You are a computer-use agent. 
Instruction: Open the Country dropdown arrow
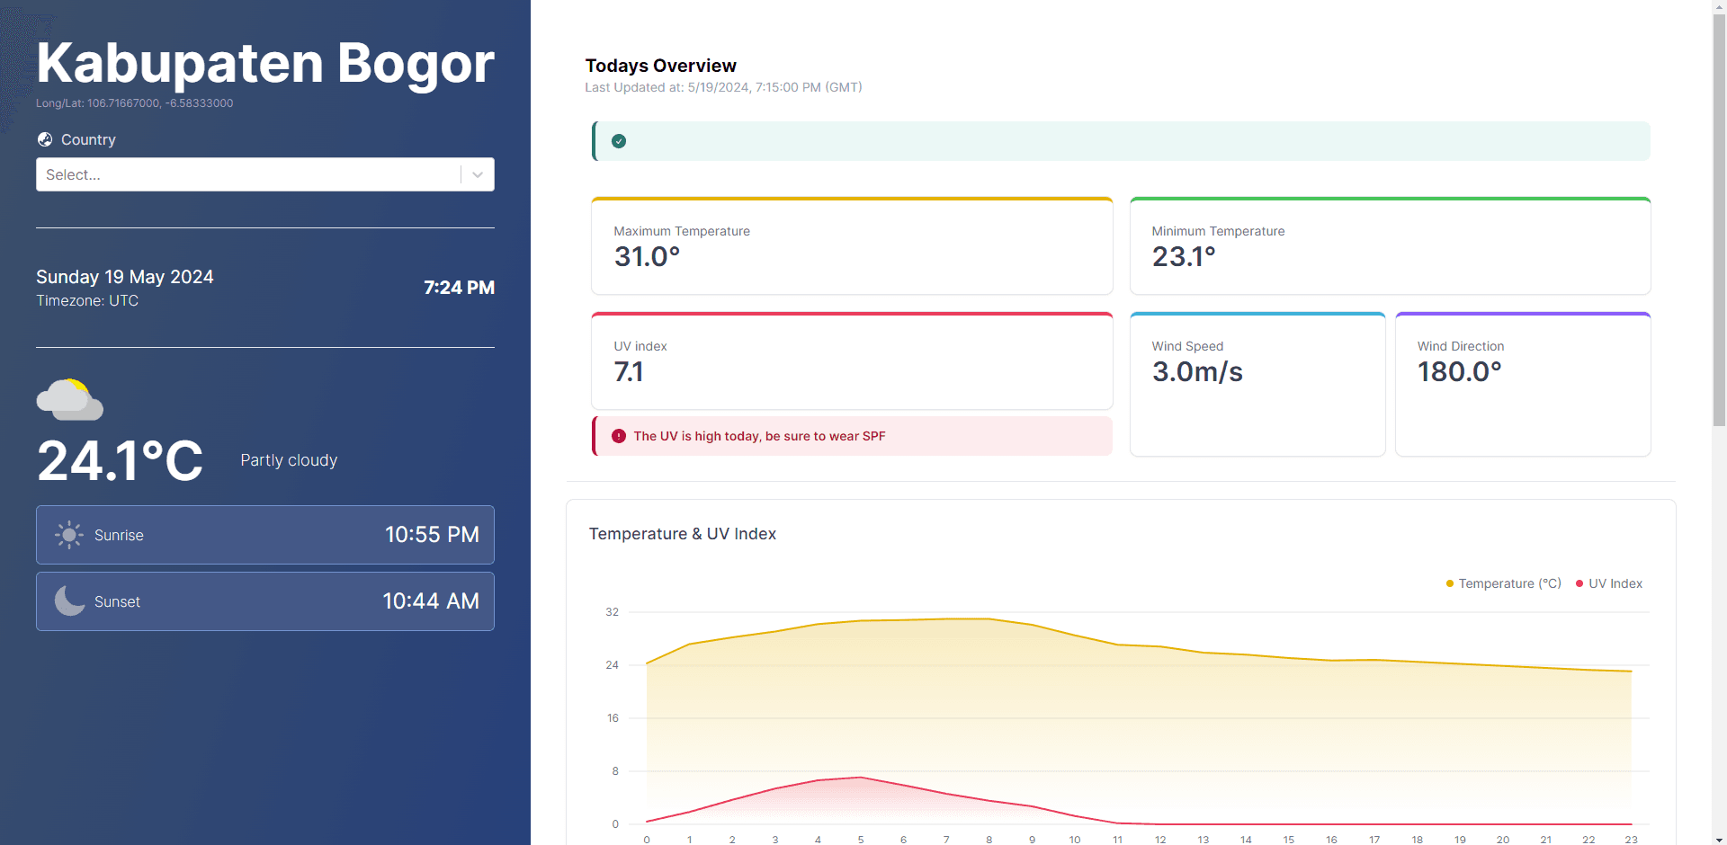pyautogui.click(x=478, y=174)
